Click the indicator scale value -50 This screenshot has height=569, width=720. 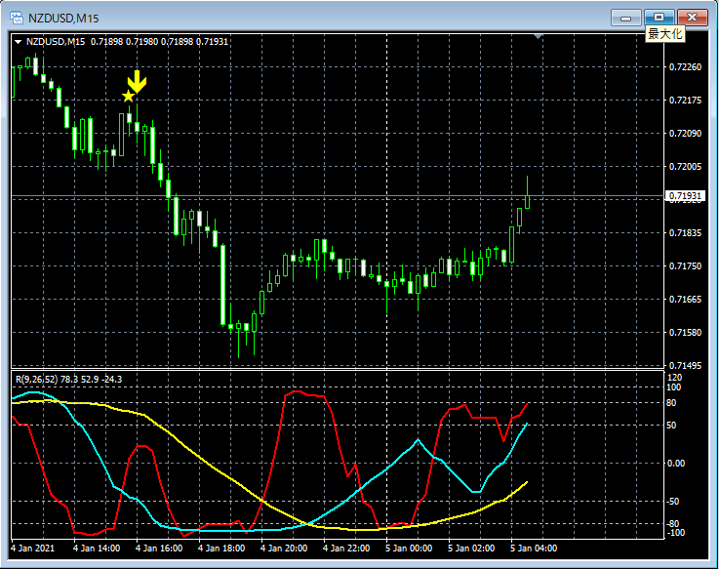[x=673, y=502]
